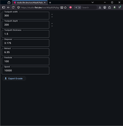Expand the search engine selector dropdown
123x126 pixels.
tap(78, 8)
